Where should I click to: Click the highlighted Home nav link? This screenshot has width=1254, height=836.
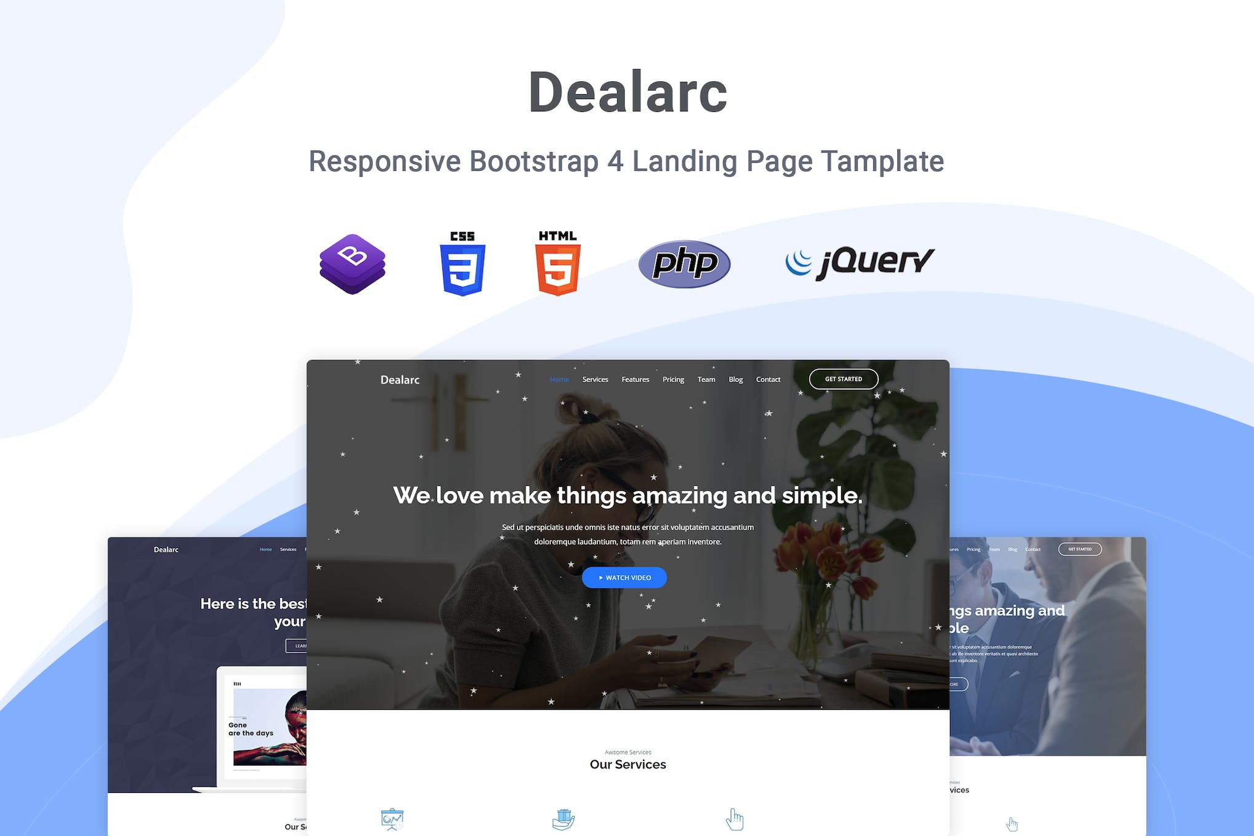tap(559, 380)
